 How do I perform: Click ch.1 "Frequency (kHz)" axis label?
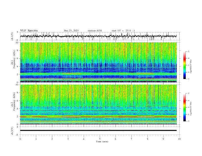tap(14, 59)
